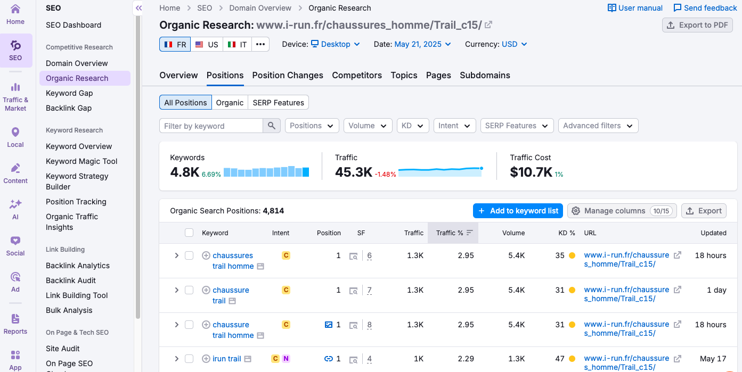This screenshot has height=372, width=742.
Task: Check the 'chaussures trail homme' row checkbox
Action: 189,255
